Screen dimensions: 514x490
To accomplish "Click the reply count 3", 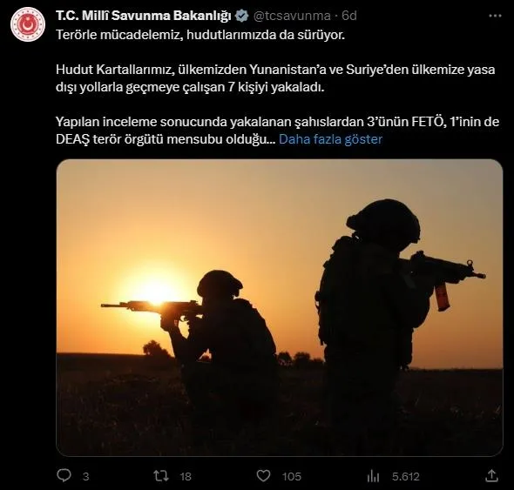I will click(x=86, y=476).
